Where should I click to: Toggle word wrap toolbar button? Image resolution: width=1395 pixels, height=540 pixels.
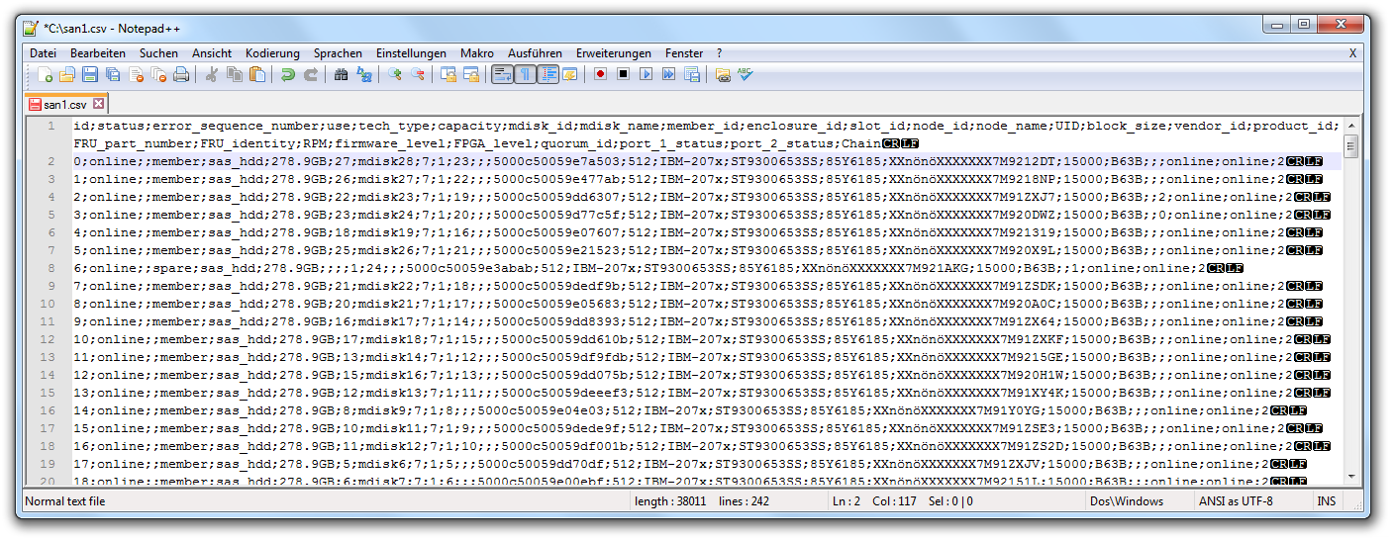(x=502, y=74)
